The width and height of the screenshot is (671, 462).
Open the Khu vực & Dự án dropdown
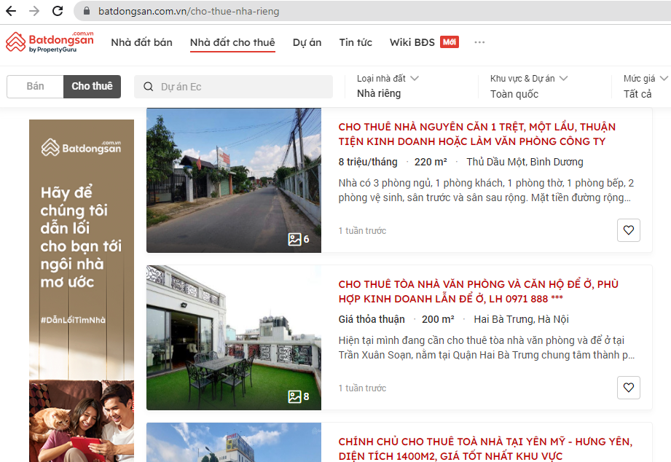[x=528, y=86]
